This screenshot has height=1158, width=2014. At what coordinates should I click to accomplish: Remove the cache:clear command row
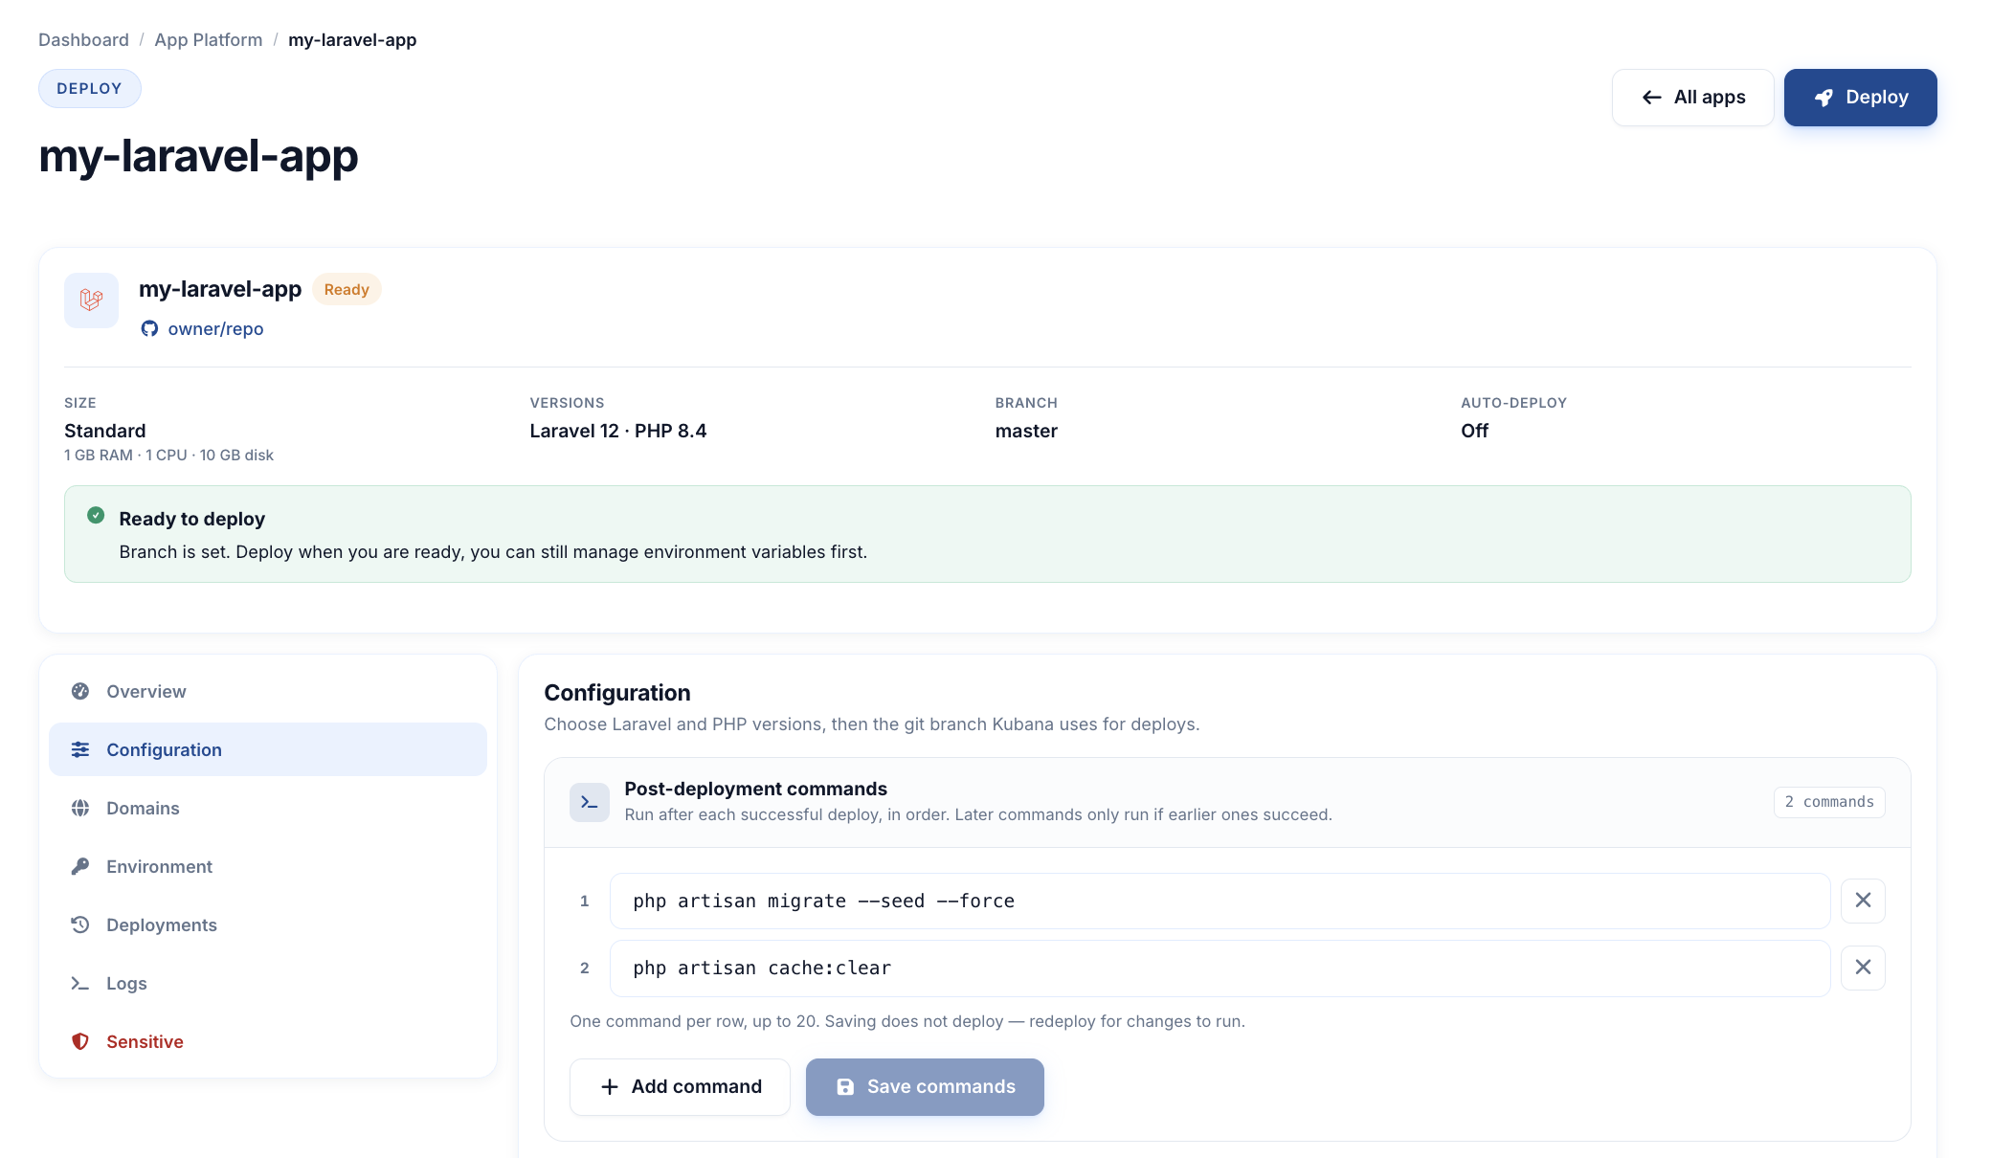1863,968
